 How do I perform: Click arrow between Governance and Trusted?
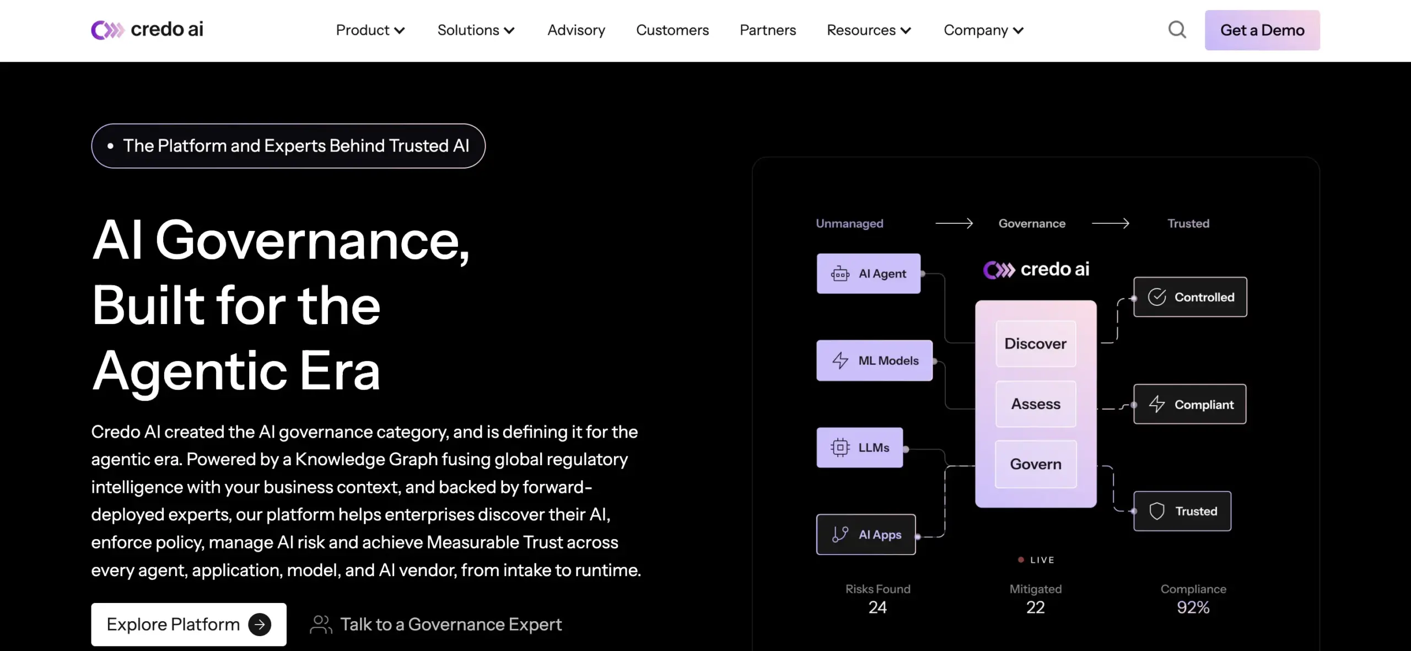tap(1111, 223)
